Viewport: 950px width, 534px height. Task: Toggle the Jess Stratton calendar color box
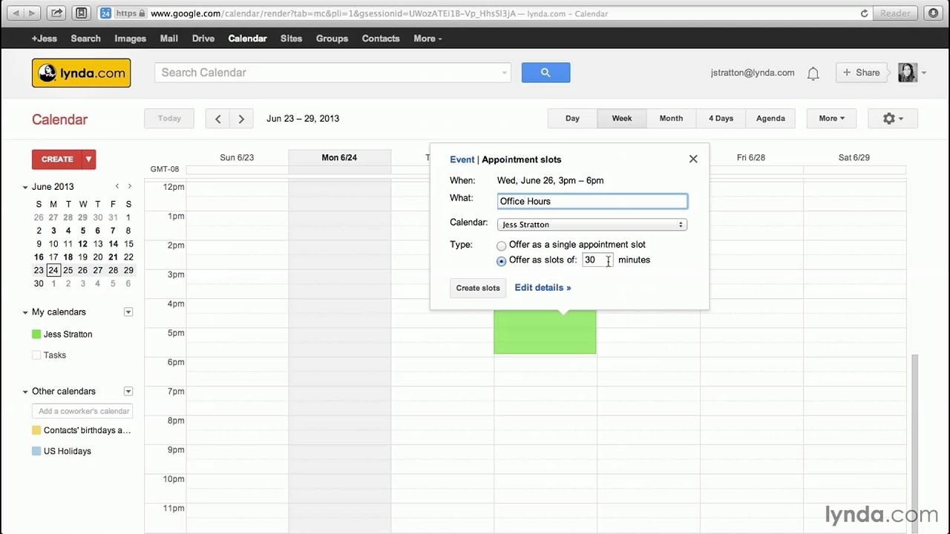click(x=36, y=334)
